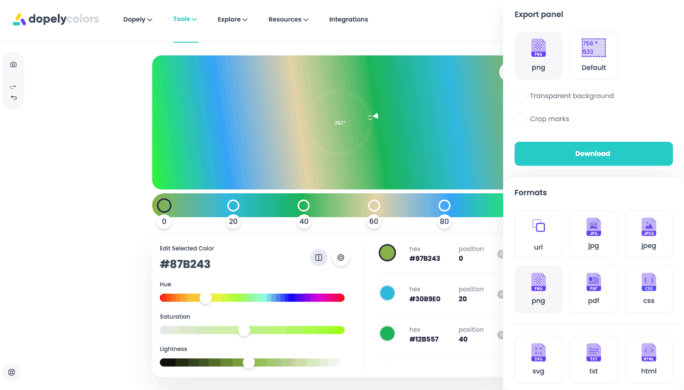This screenshot has height=390, width=684.
Task: Go to the Integrations page
Action: point(348,20)
